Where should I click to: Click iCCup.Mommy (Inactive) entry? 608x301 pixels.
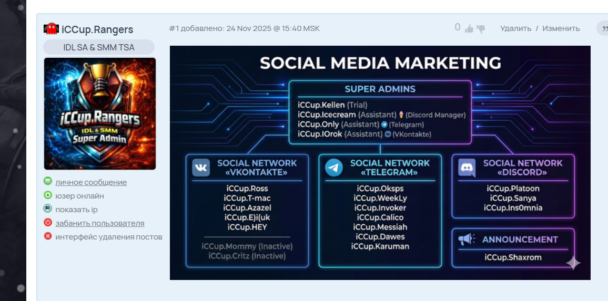pos(247,246)
